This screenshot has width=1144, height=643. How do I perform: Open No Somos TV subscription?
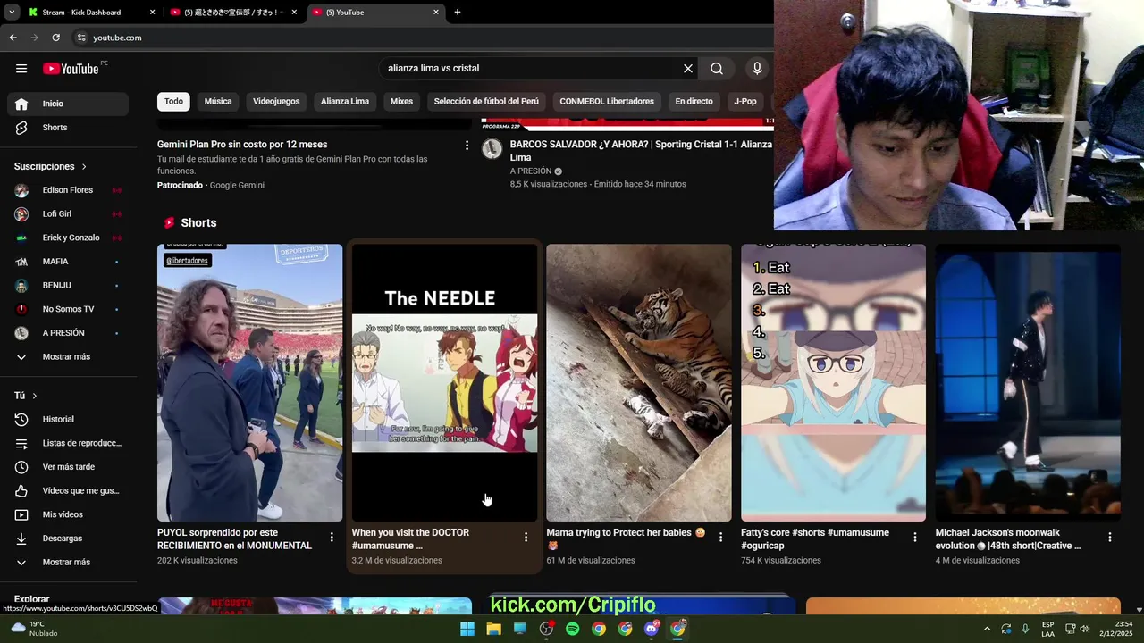pos(68,309)
